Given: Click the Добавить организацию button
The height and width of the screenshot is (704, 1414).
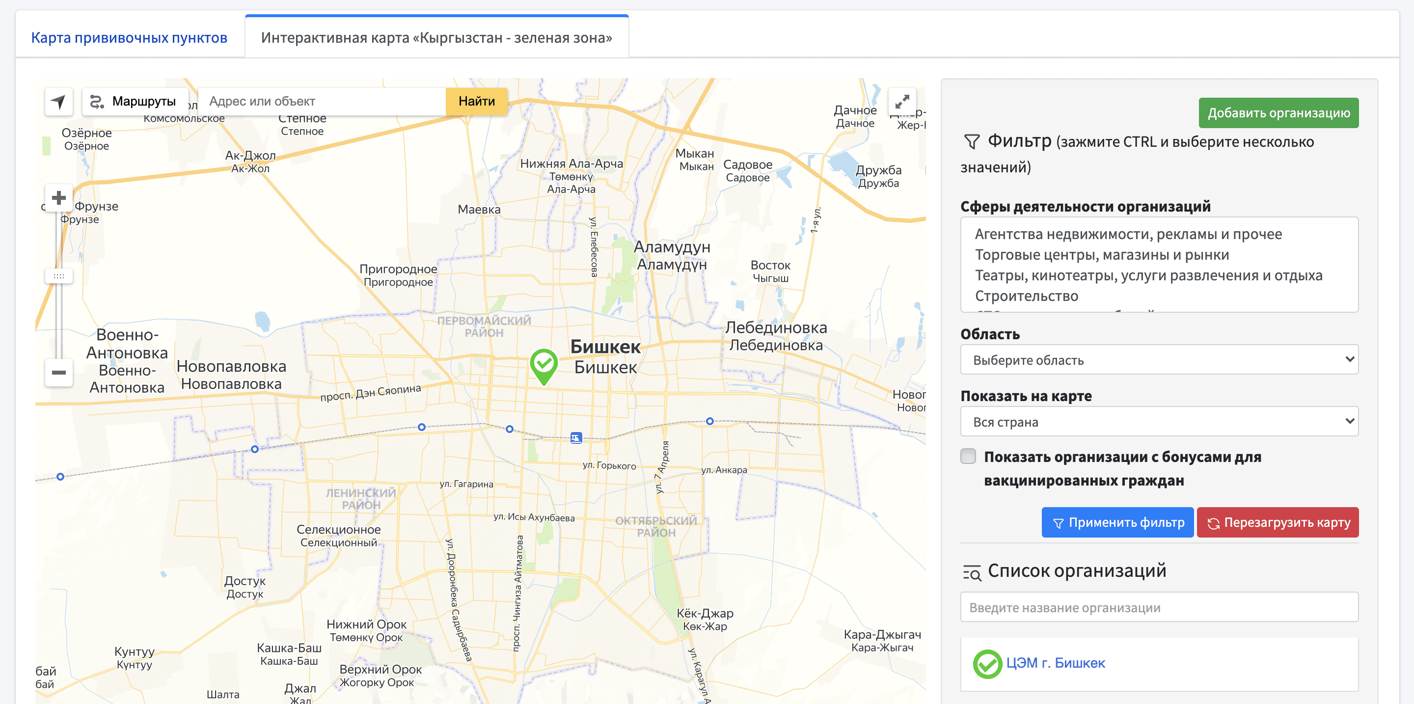Looking at the screenshot, I should pyautogui.click(x=1278, y=113).
